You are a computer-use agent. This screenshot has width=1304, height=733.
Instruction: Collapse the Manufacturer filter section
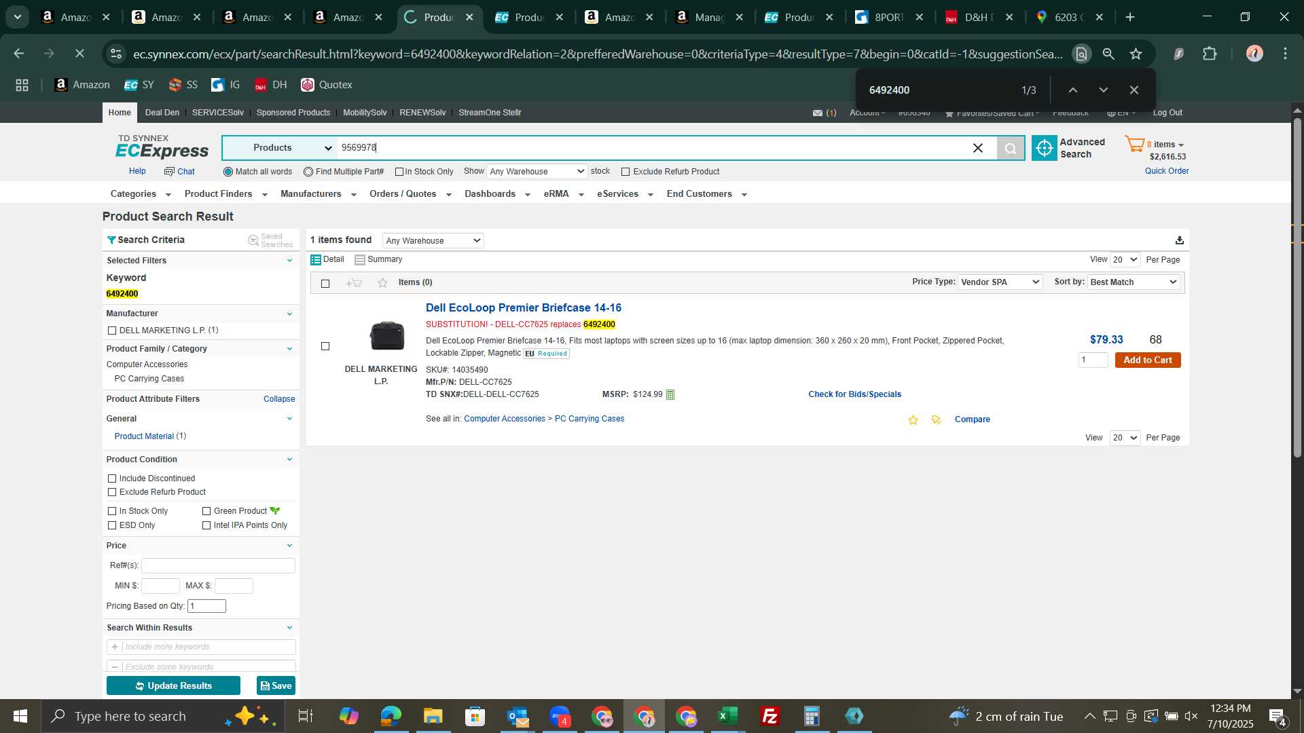[289, 314]
